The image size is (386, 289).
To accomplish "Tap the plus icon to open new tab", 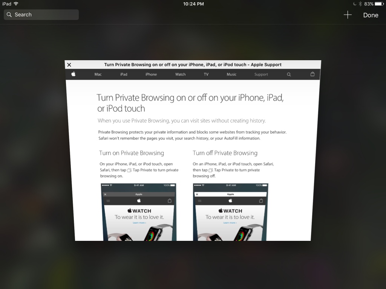I will pyautogui.click(x=348, y=15).
